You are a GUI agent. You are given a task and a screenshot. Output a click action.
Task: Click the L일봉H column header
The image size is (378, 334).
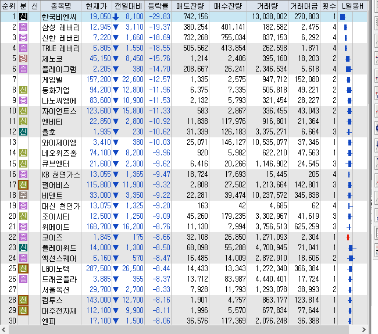pyautogui.click(x=352, y=6)
